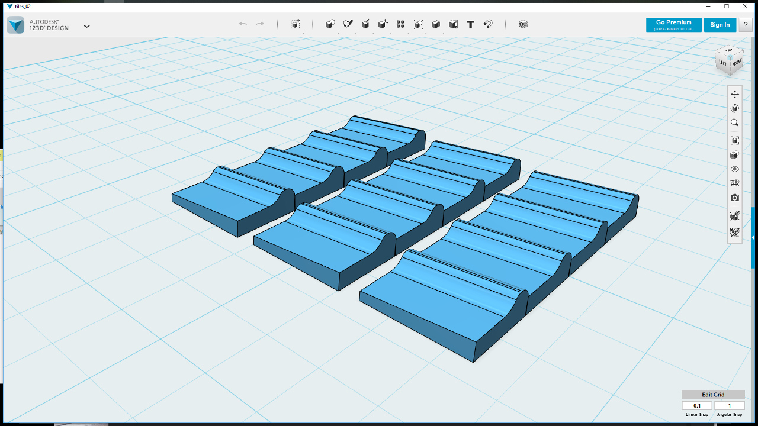Click the Linear Snap label
Image resolution: width=758 pixels, height=426 pixels.
pos(697,415)
